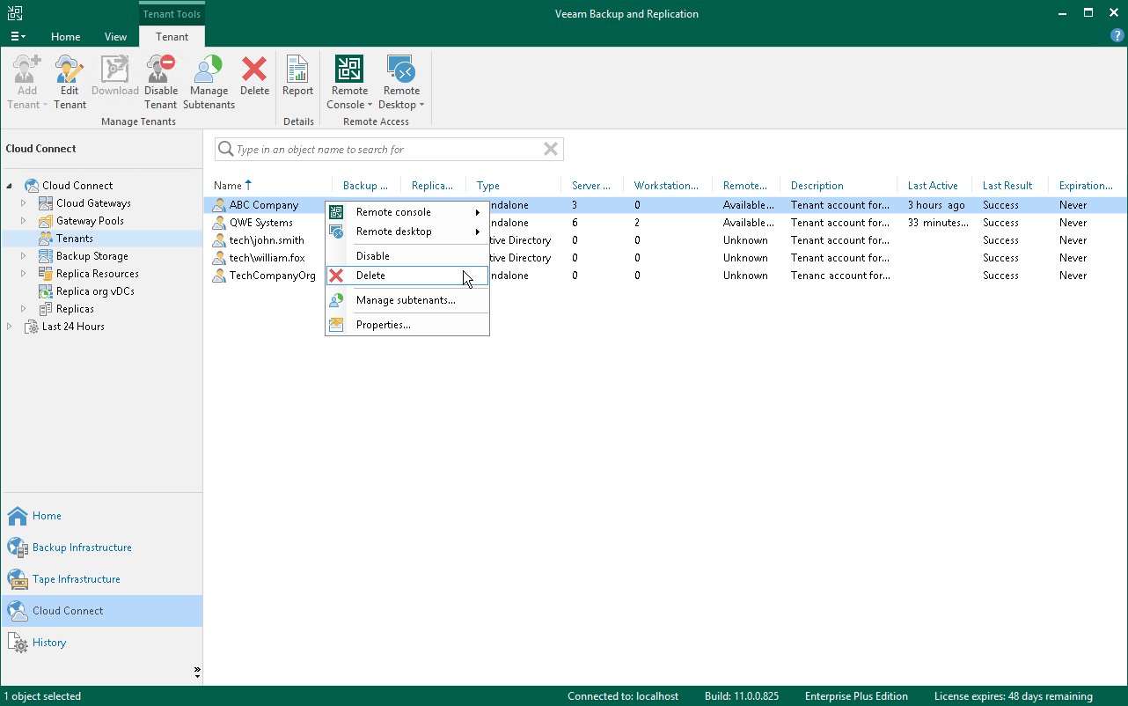Open Manage Subtenants from the ribbon

[209, 70]
